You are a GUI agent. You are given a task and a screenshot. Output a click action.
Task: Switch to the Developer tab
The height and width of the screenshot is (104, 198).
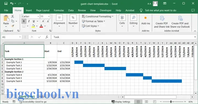[x=106, y=10]
